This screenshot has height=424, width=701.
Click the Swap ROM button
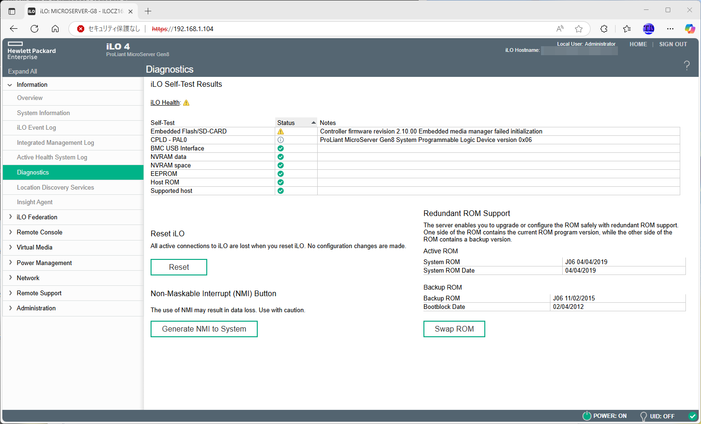(454, 329)
